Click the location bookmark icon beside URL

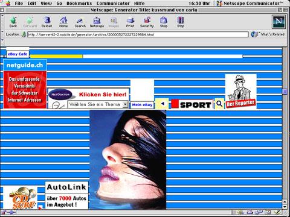(24, 34)
